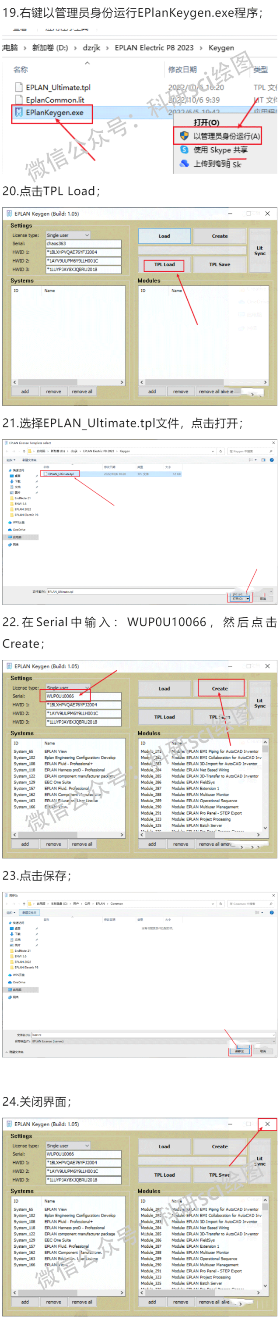
Task: Choose 以管理员身份运行(A) from the context menu
Action: point(227,136)
